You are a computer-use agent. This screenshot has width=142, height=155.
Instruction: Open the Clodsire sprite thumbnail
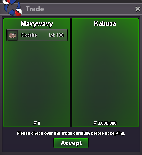point(12,35)
